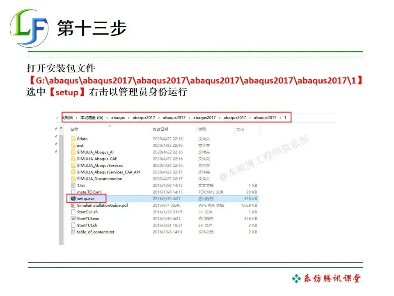394x296 pixels.
Task: Sort by the 大小 column header
Action: tap(240, 129)
